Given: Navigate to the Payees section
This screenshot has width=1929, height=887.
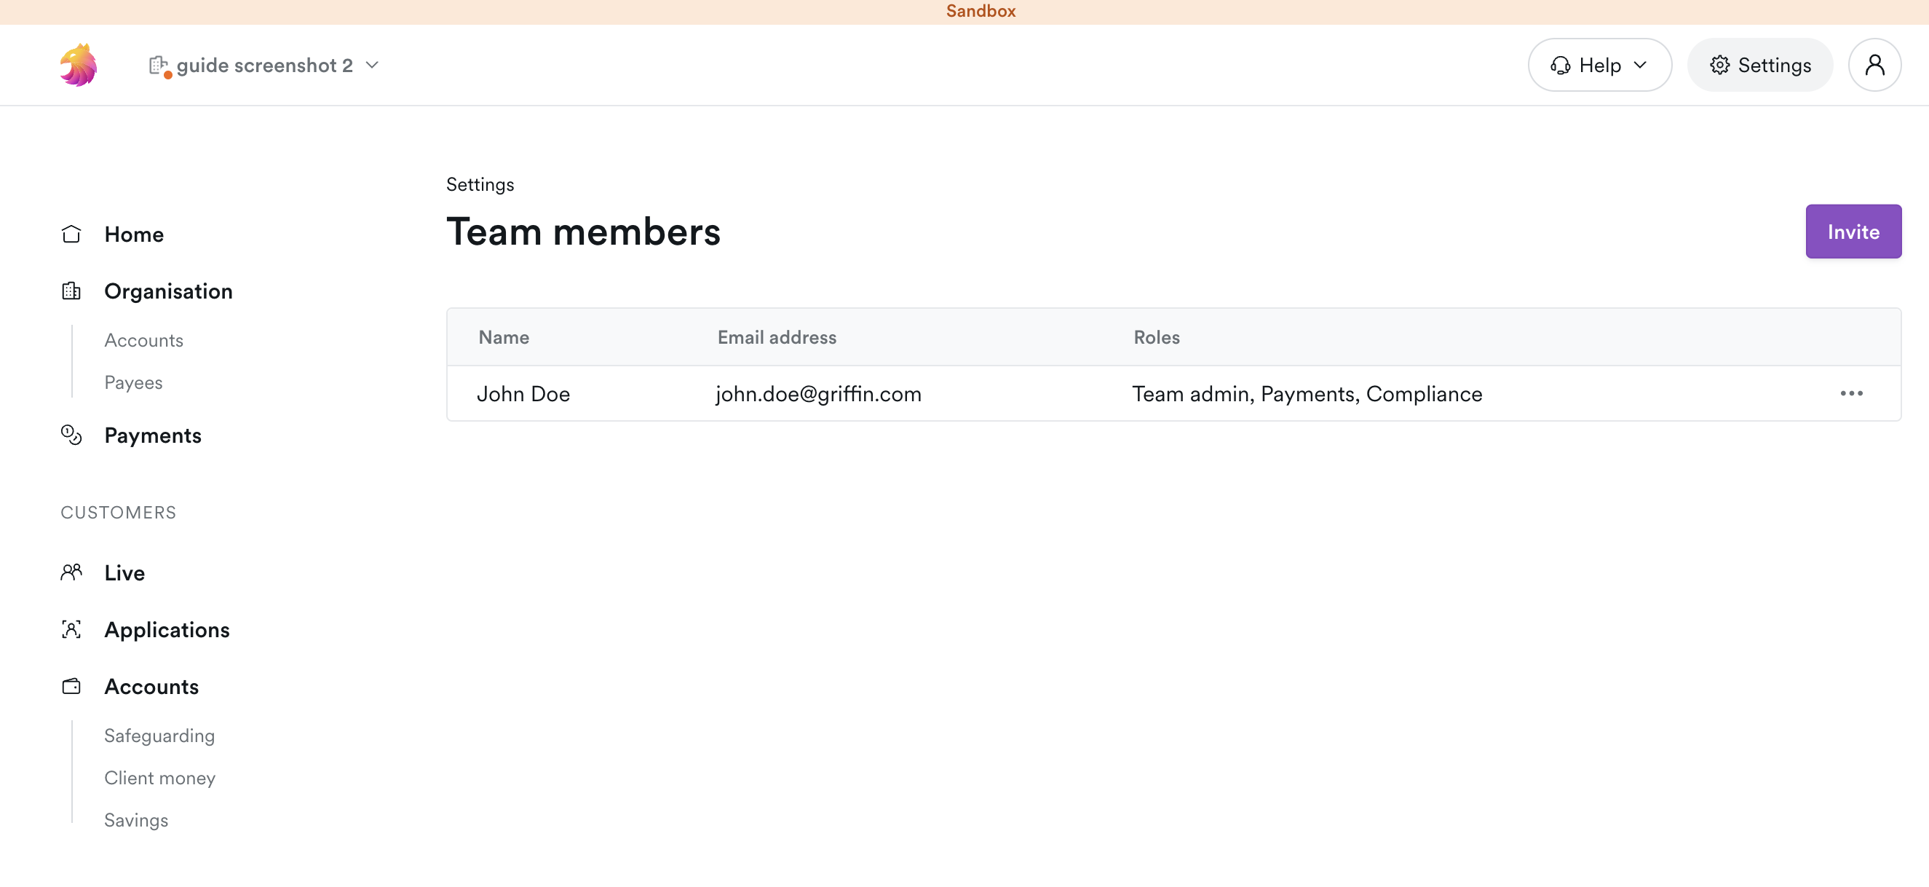Looking at the screenshot, I should [133, 382].
